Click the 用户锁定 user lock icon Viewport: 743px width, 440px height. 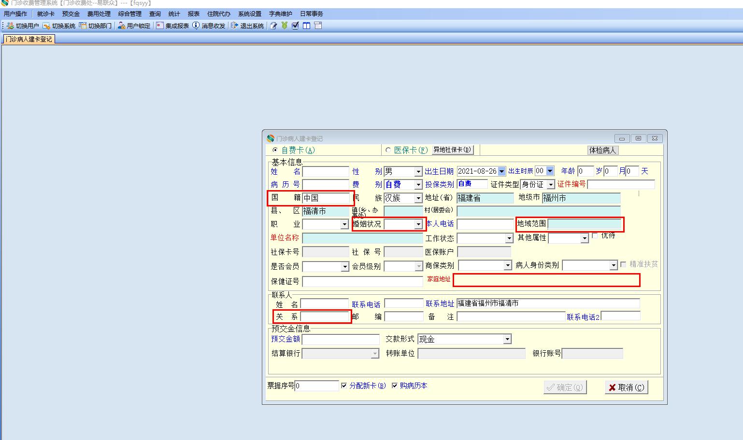point(122,26)
